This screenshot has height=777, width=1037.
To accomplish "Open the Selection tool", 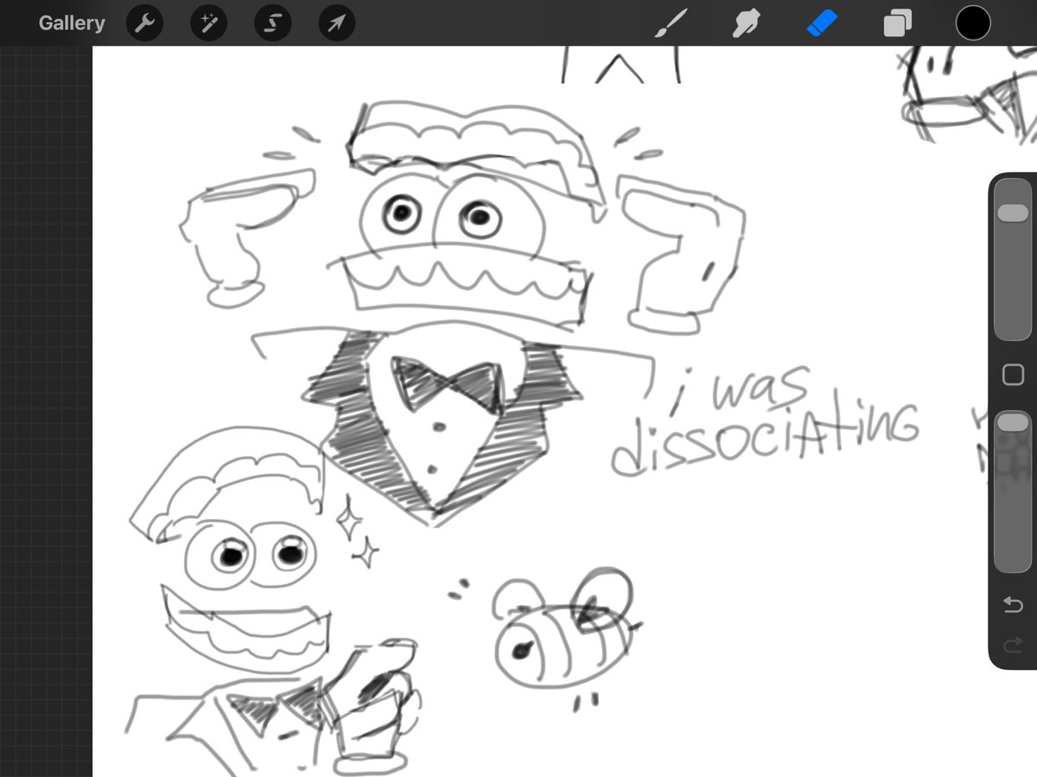I will (x=272, y=24).
